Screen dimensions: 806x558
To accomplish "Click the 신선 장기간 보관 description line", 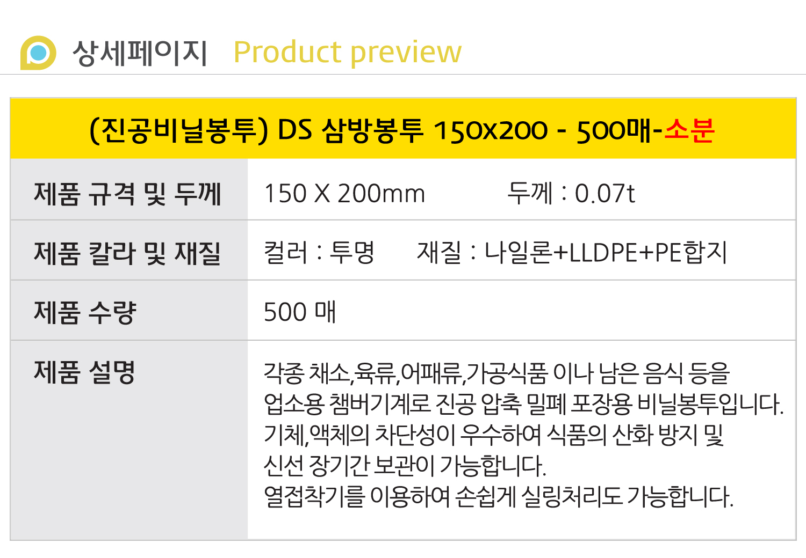I will point(405,466).
